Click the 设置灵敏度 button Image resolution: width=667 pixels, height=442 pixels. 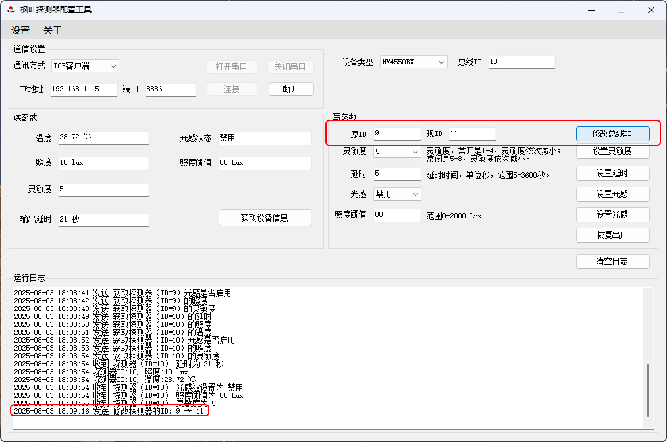click(x=612, y=151)
